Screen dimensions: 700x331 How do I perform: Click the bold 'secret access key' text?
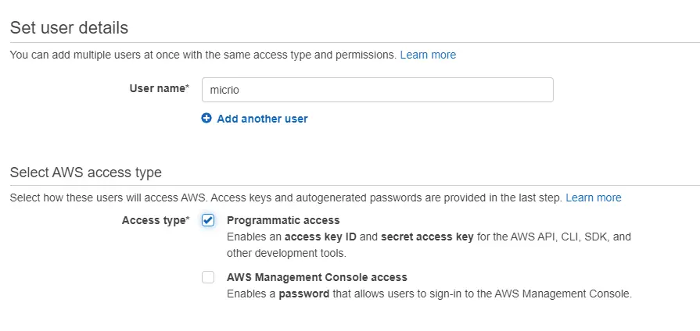pyautogui.click(x=427, y=237)
